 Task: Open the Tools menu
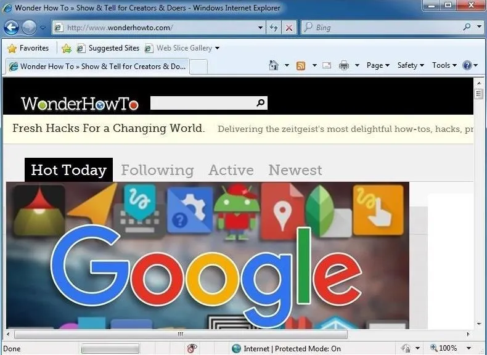click(x=444, y=65)
